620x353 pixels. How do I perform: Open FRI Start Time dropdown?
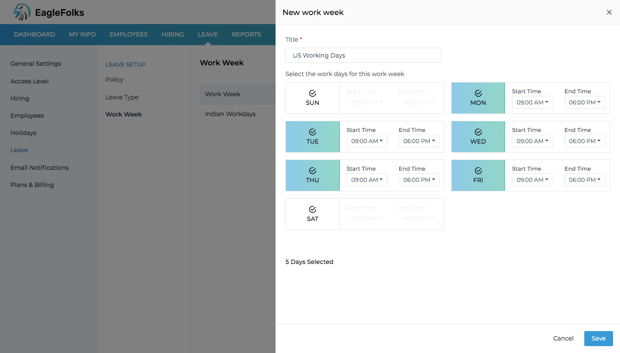[533, 180]
